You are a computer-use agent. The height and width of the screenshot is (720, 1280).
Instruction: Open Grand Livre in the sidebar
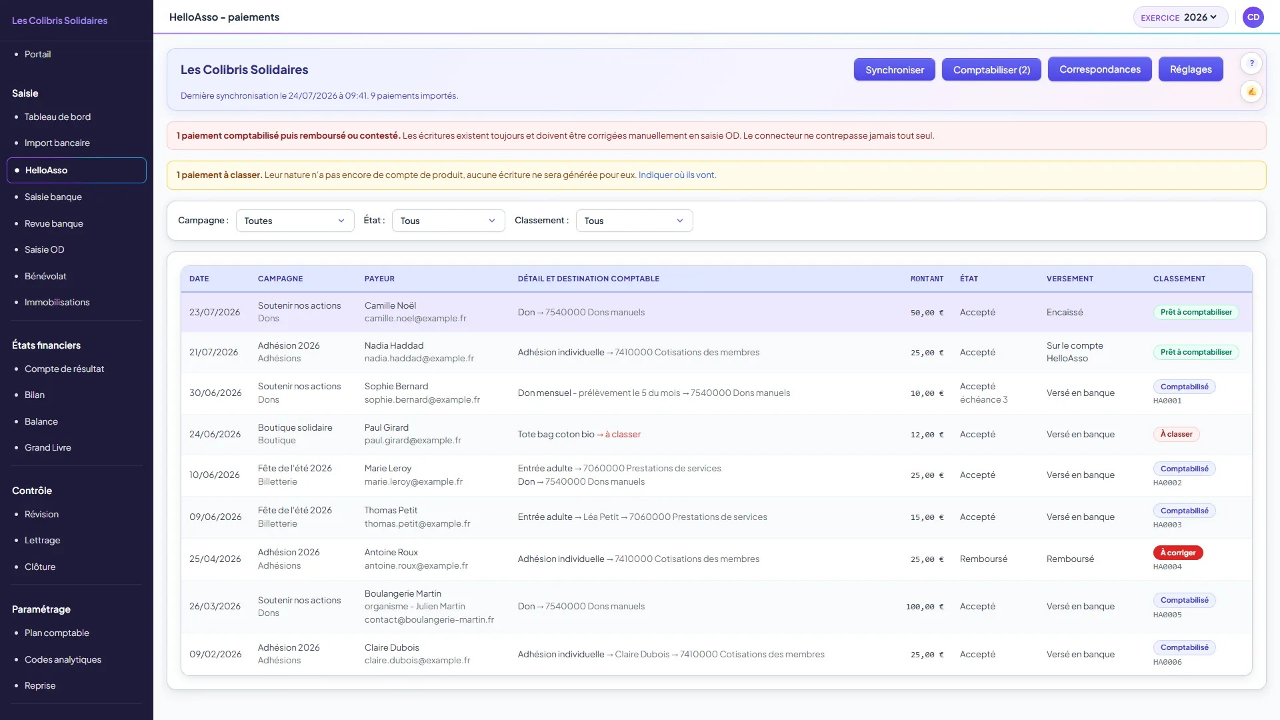click(47, 447)
